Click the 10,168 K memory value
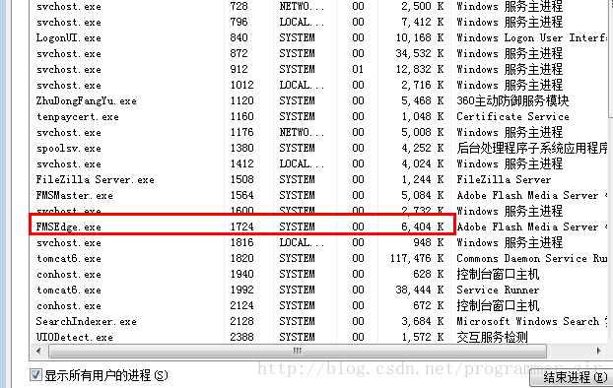 (420, 37)
